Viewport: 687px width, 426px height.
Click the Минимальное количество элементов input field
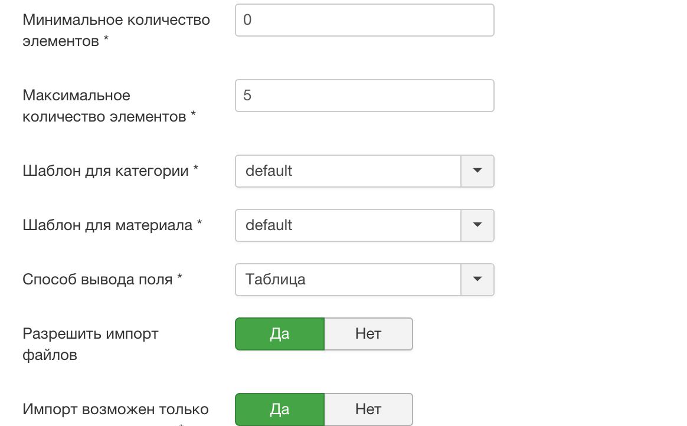(x=364, y=20)
